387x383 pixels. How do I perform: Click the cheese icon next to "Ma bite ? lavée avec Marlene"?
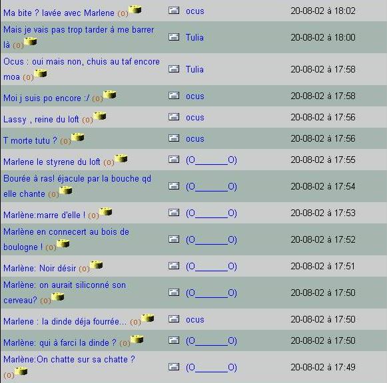[x=135, y=9]
